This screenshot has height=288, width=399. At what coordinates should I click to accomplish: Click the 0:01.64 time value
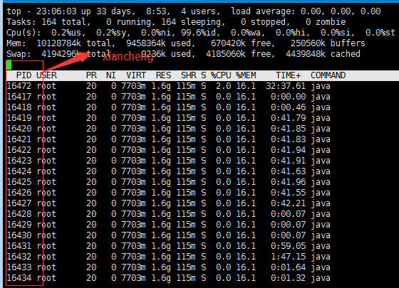pos(288,267)
